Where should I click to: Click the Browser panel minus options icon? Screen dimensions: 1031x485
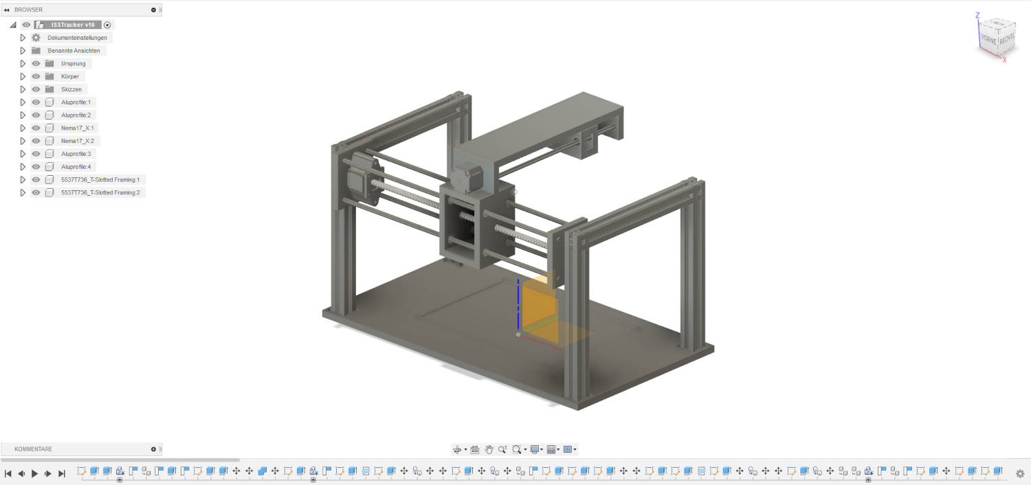click(153, 10)
